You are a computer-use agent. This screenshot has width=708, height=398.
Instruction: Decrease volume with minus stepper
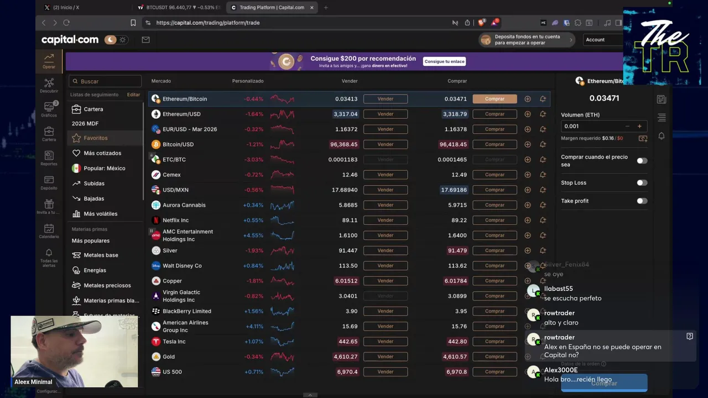click(x=627, y=126)
